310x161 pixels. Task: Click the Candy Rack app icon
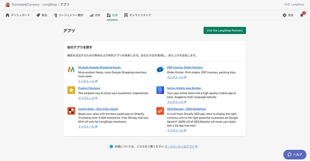point(71,111)
